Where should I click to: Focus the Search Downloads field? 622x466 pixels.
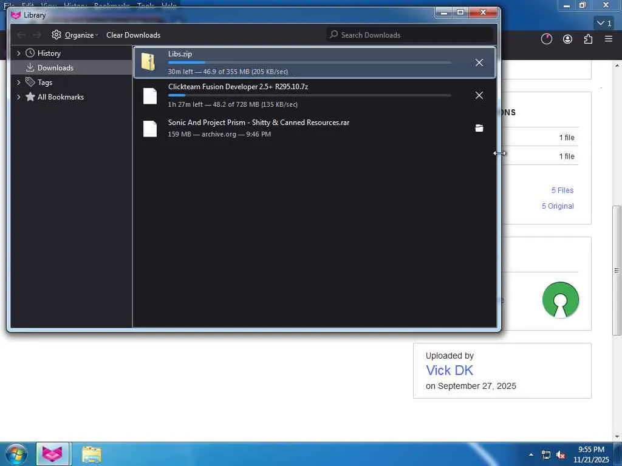[x=410, y=35]
